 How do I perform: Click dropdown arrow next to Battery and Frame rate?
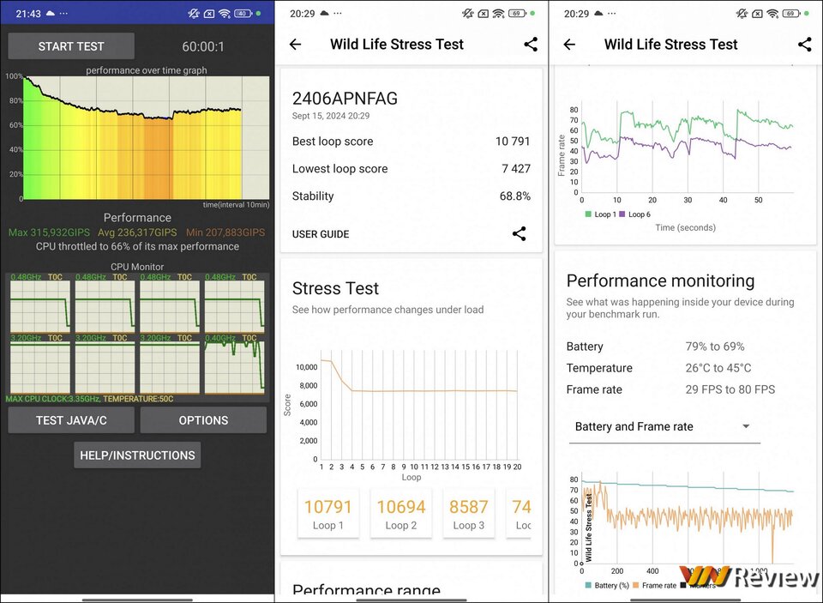(746, 426)
